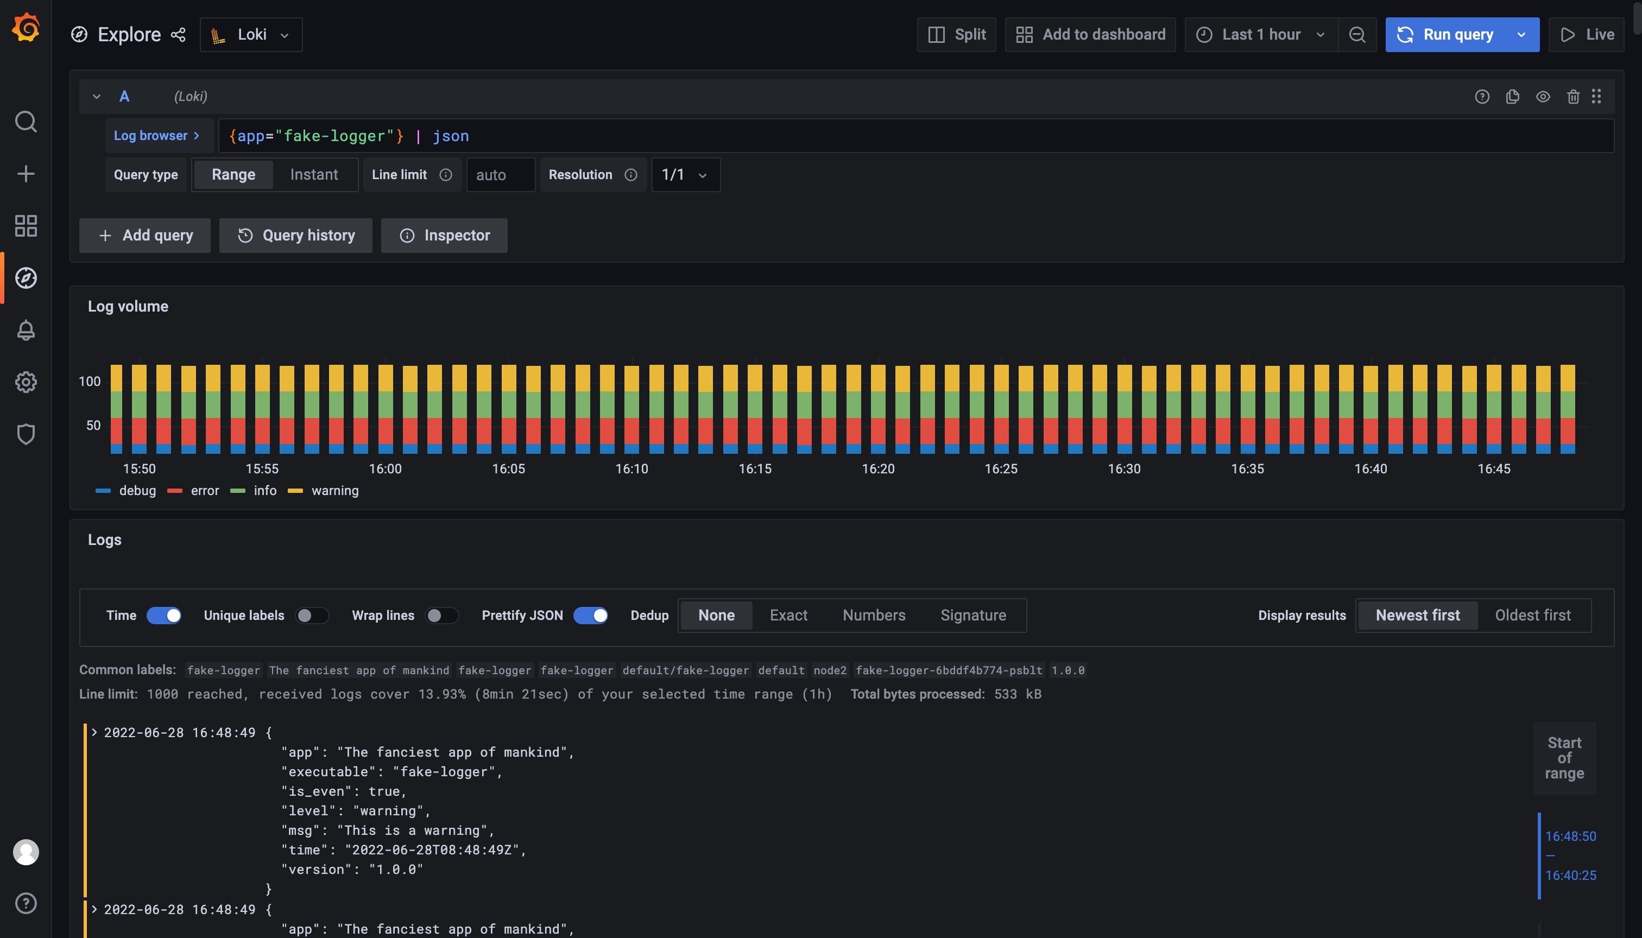The height and width of the screenshot is (938, 1642).
Task: Select Range query type
Action: point(233,175)
